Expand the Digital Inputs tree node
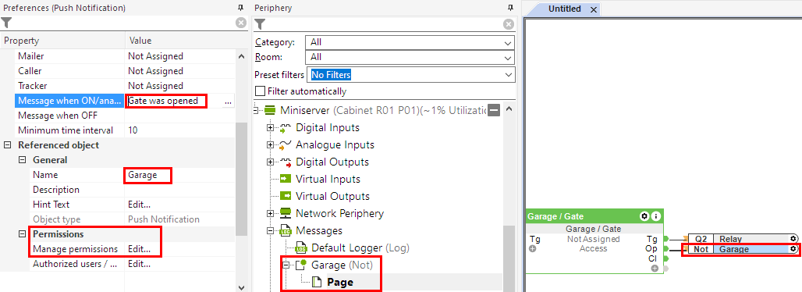The width and height of the screenshot is (802, 292). click(271, 127)
